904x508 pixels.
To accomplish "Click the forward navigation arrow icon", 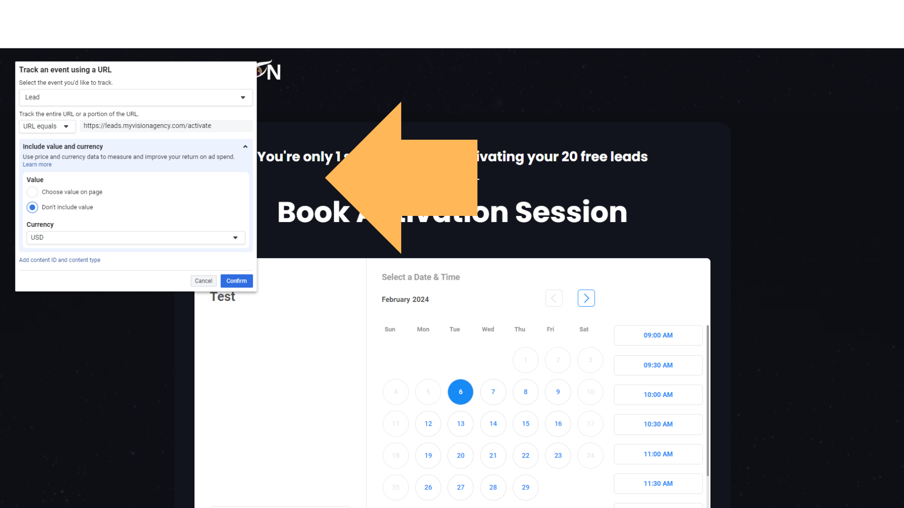I will [x=586, y=298].
